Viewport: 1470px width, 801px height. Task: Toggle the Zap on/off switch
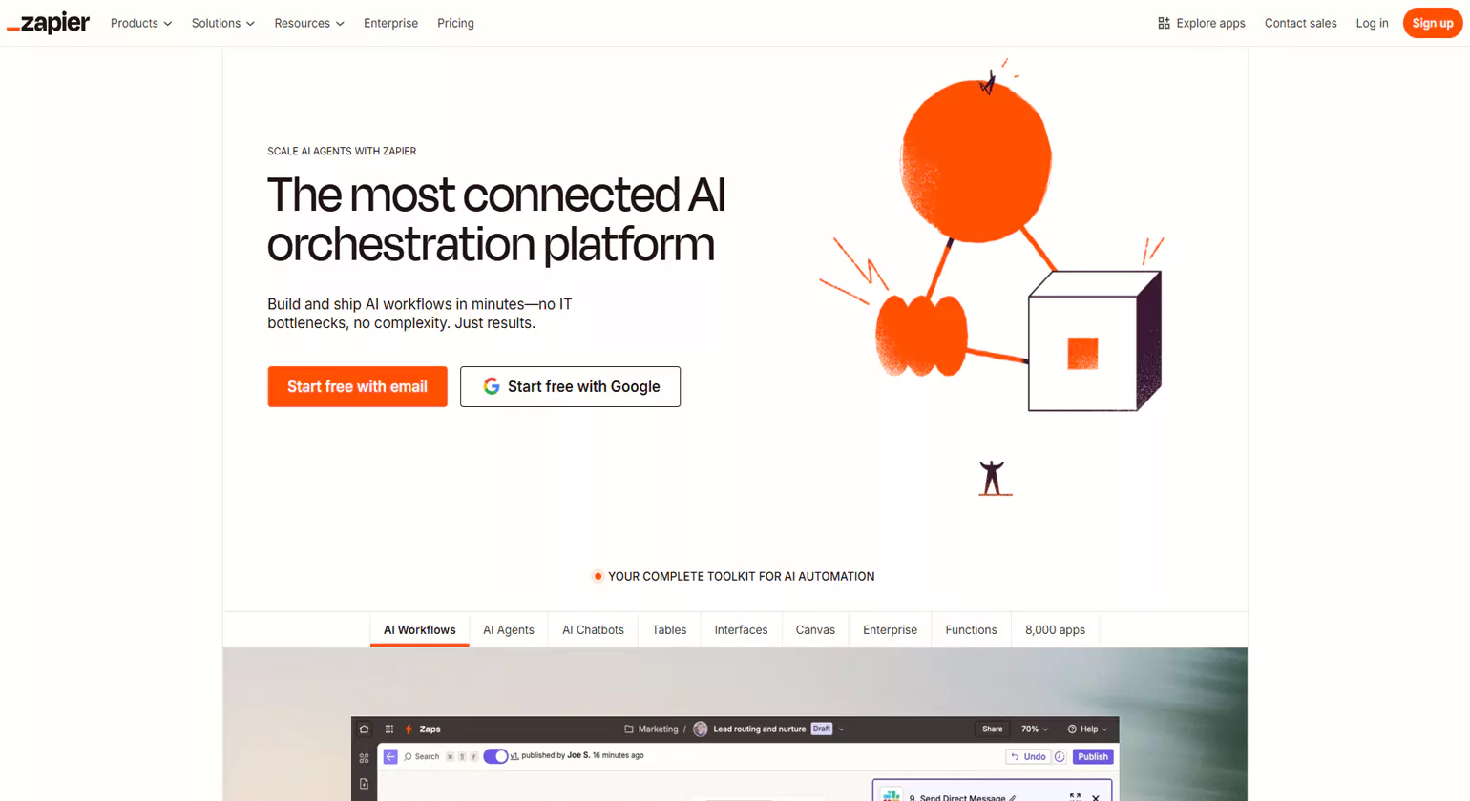click(x=495, y=756)
